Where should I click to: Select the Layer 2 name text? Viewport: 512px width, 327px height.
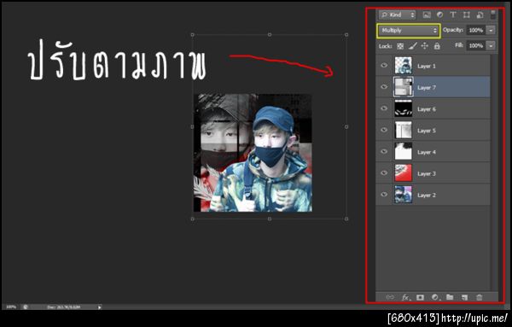[x=427, y=196]
